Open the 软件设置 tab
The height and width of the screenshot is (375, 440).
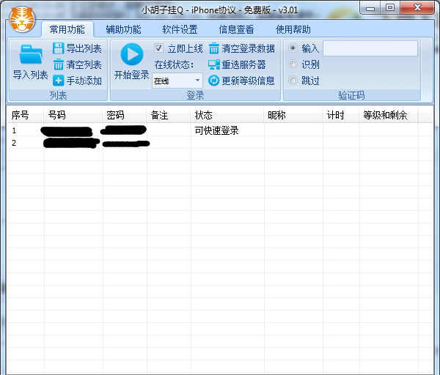click(x=180, y=30)
